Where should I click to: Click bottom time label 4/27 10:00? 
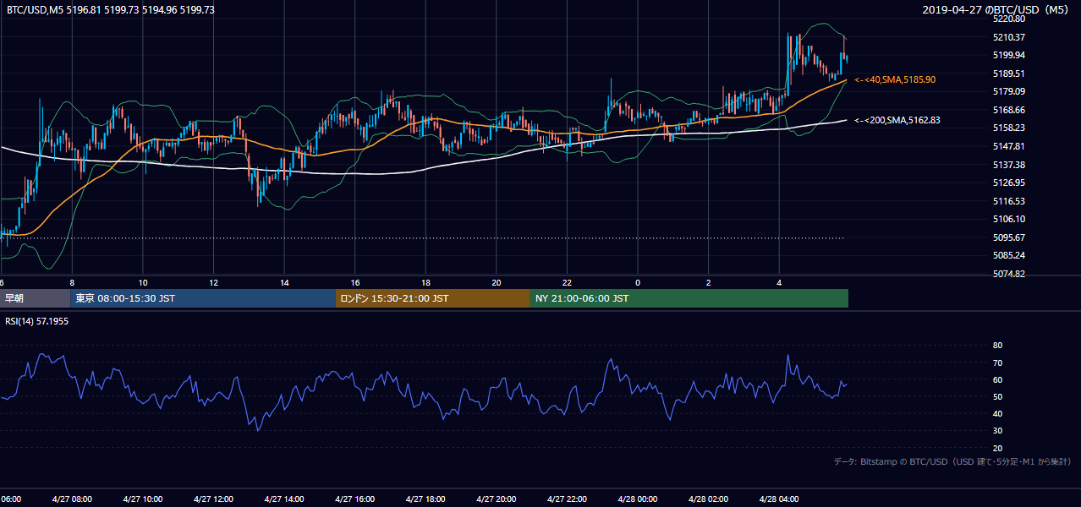[x=143, y=499]
